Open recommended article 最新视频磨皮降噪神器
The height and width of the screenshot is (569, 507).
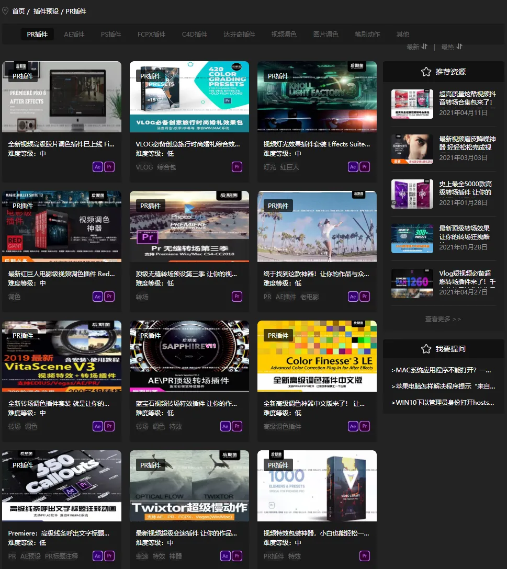tap(467, 143)
